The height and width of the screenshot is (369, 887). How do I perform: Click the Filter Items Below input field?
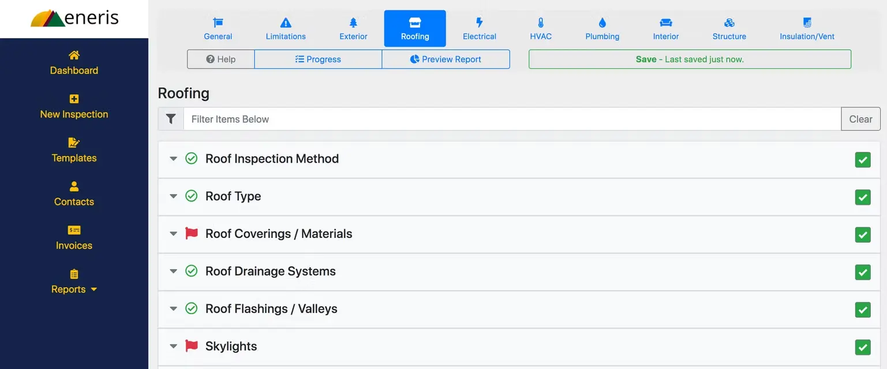pos(512,119)
